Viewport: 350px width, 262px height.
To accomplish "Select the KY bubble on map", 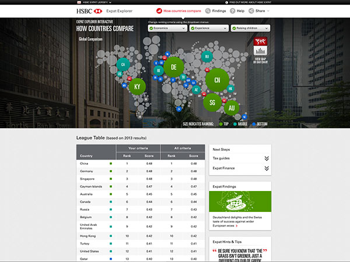I will 138,86.
